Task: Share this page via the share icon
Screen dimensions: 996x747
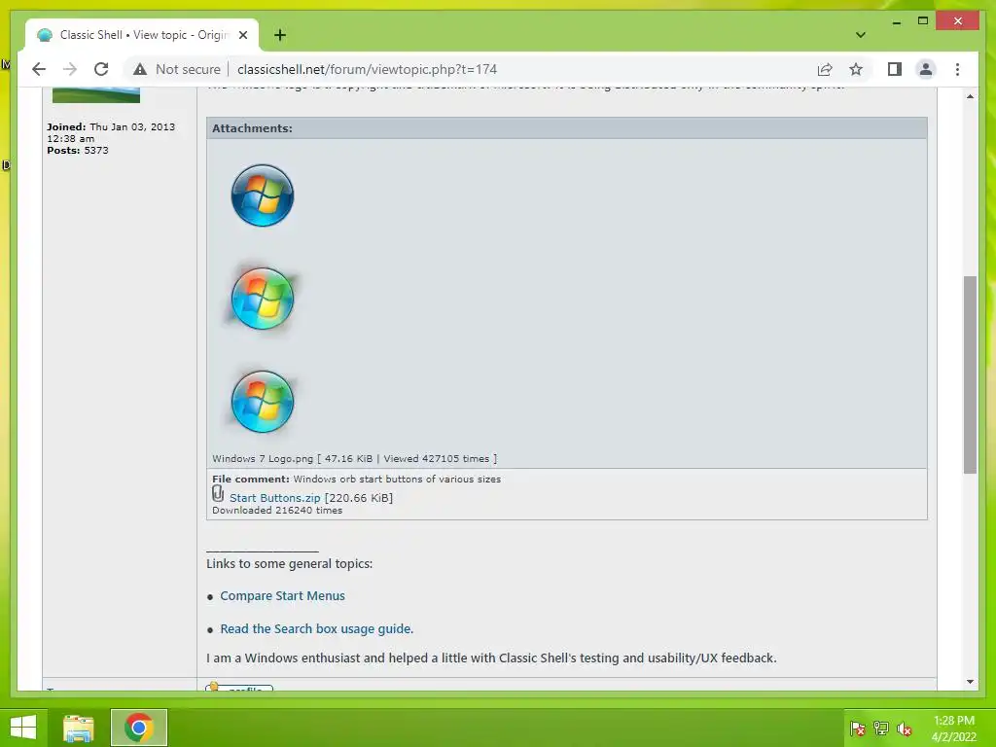Action: coord(825,69)
